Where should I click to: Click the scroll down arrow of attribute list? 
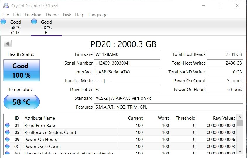click(240, 151)
